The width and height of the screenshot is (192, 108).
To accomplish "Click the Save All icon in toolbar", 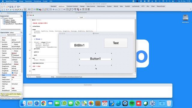I will point(13,7).
